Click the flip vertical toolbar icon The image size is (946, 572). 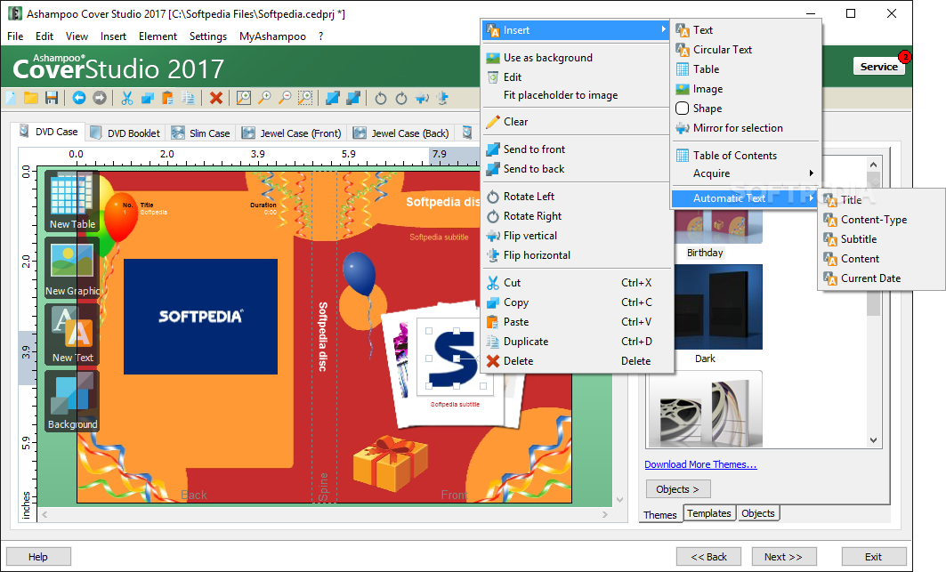pos(423,98)
